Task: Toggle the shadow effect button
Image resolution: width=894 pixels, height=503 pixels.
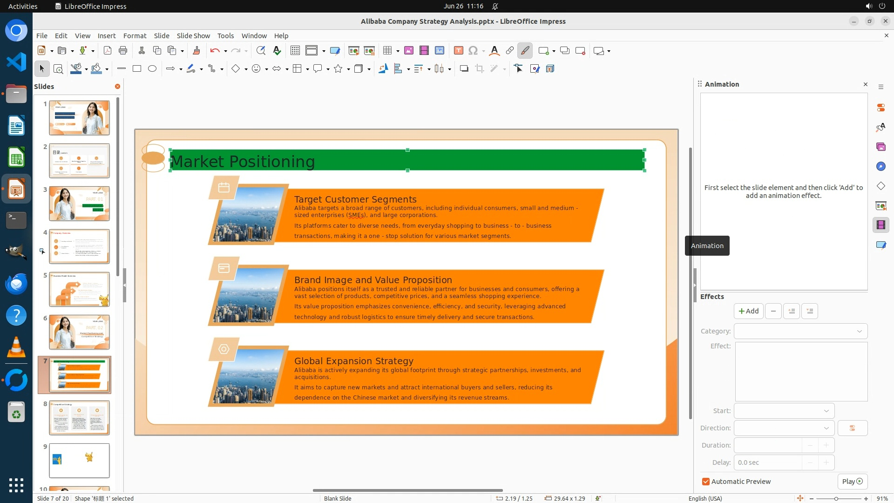Action: (464, 69)
